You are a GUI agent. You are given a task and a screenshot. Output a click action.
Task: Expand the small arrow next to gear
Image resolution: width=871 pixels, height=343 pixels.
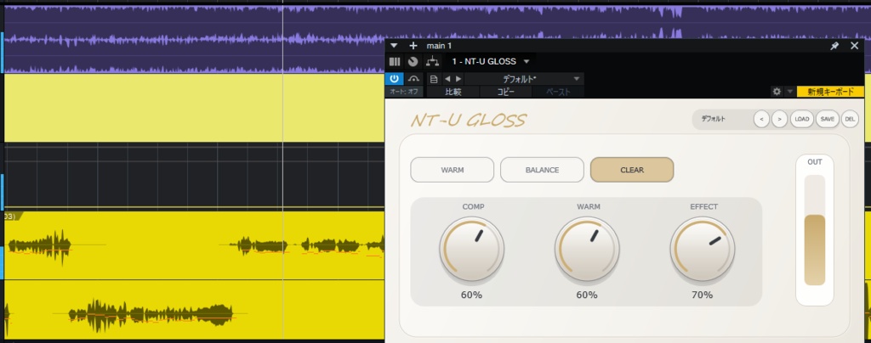coord(789,92)
